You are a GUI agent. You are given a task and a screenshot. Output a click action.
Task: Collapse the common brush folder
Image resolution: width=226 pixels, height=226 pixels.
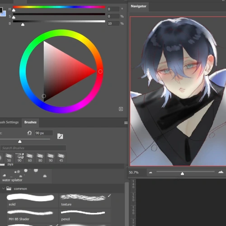pos(3,188)
